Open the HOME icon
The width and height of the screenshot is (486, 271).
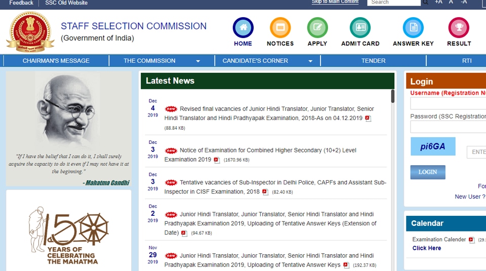pos(243,27)
